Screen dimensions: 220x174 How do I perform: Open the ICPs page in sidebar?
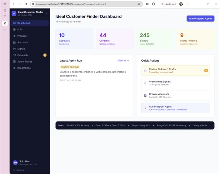30,29
